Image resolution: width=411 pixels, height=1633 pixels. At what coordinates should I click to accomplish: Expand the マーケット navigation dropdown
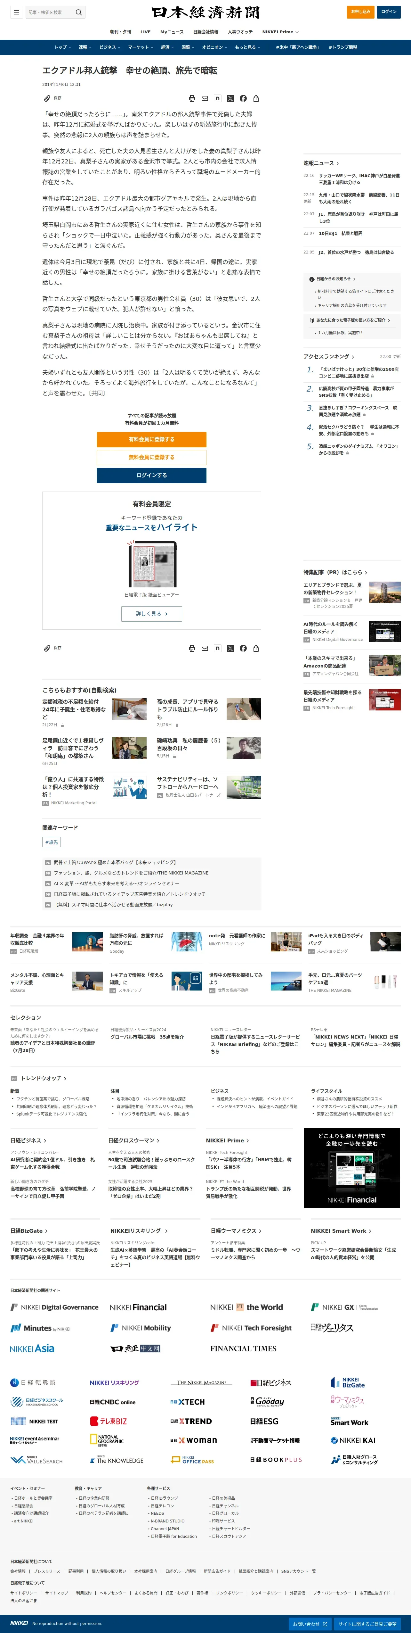(141, 47)
